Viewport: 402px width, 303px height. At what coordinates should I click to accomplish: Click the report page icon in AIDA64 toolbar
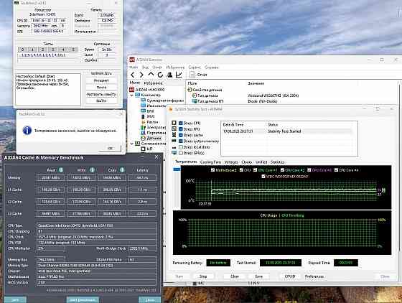click(192, 75)
